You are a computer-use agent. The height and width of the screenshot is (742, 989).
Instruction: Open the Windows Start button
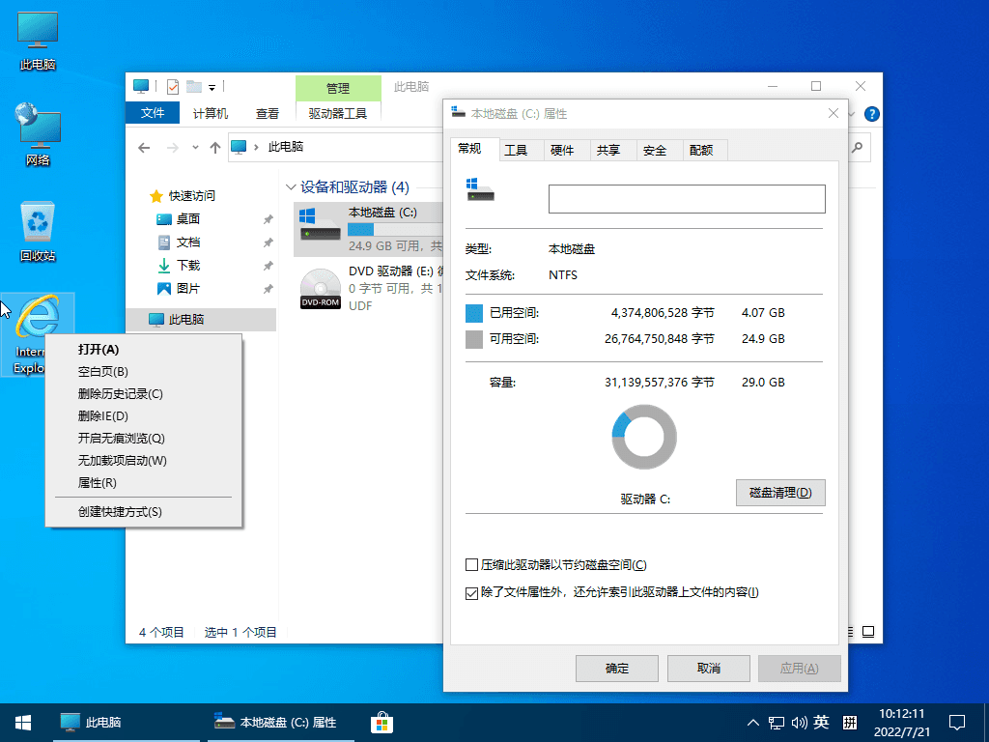(22, 722)
